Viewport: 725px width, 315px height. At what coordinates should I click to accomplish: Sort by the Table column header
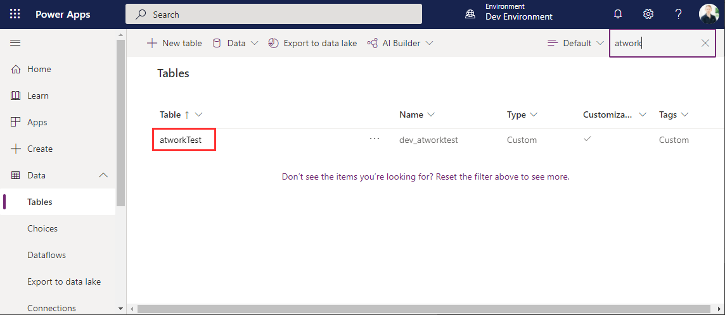coord(170,114)
